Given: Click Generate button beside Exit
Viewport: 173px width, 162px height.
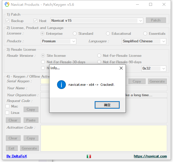Looking at the screenshot, I should pyautogui.click(x=29, y=148).
